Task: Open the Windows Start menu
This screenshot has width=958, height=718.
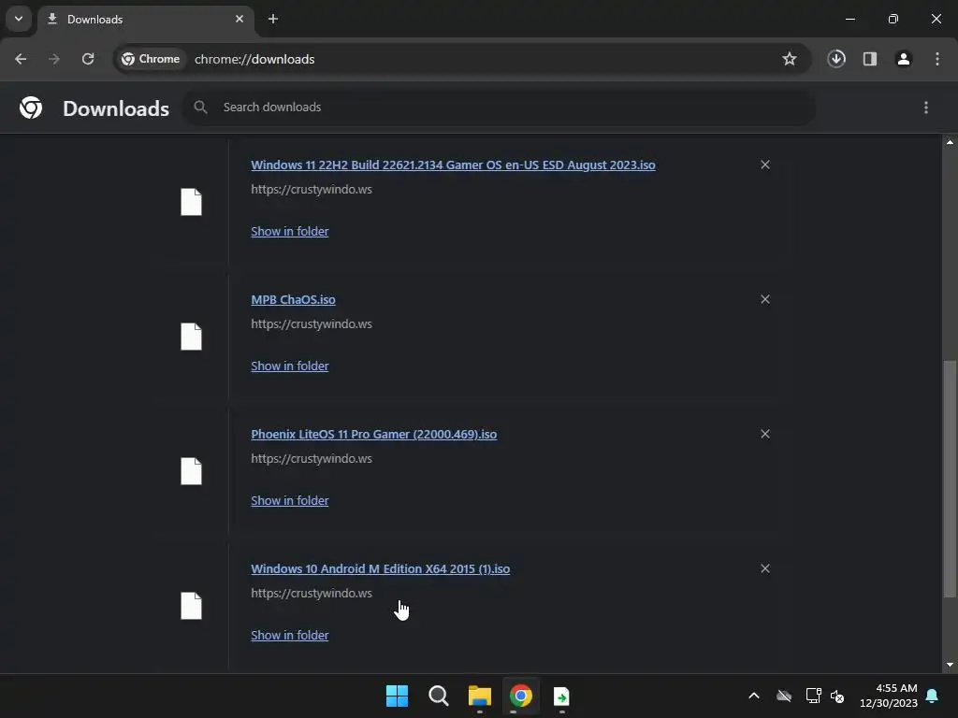Action: (x=397, y=696)
